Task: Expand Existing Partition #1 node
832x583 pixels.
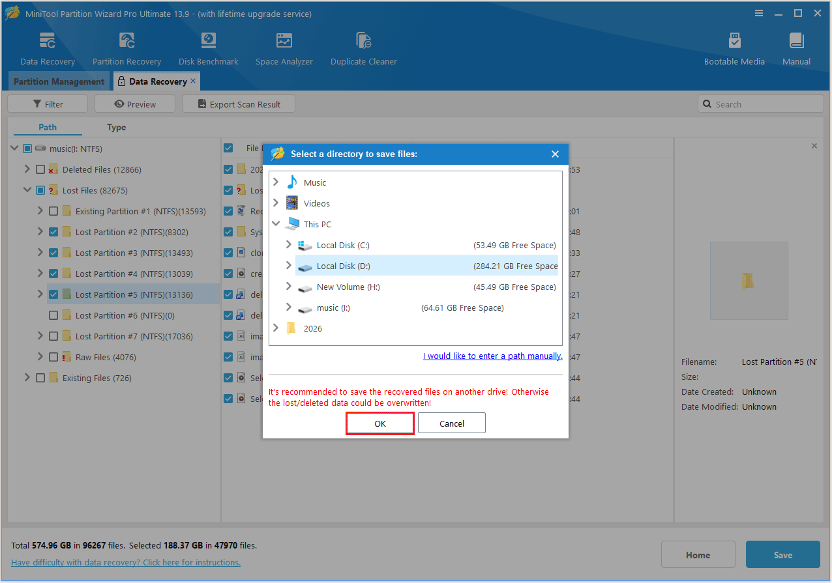Action: 40,211
